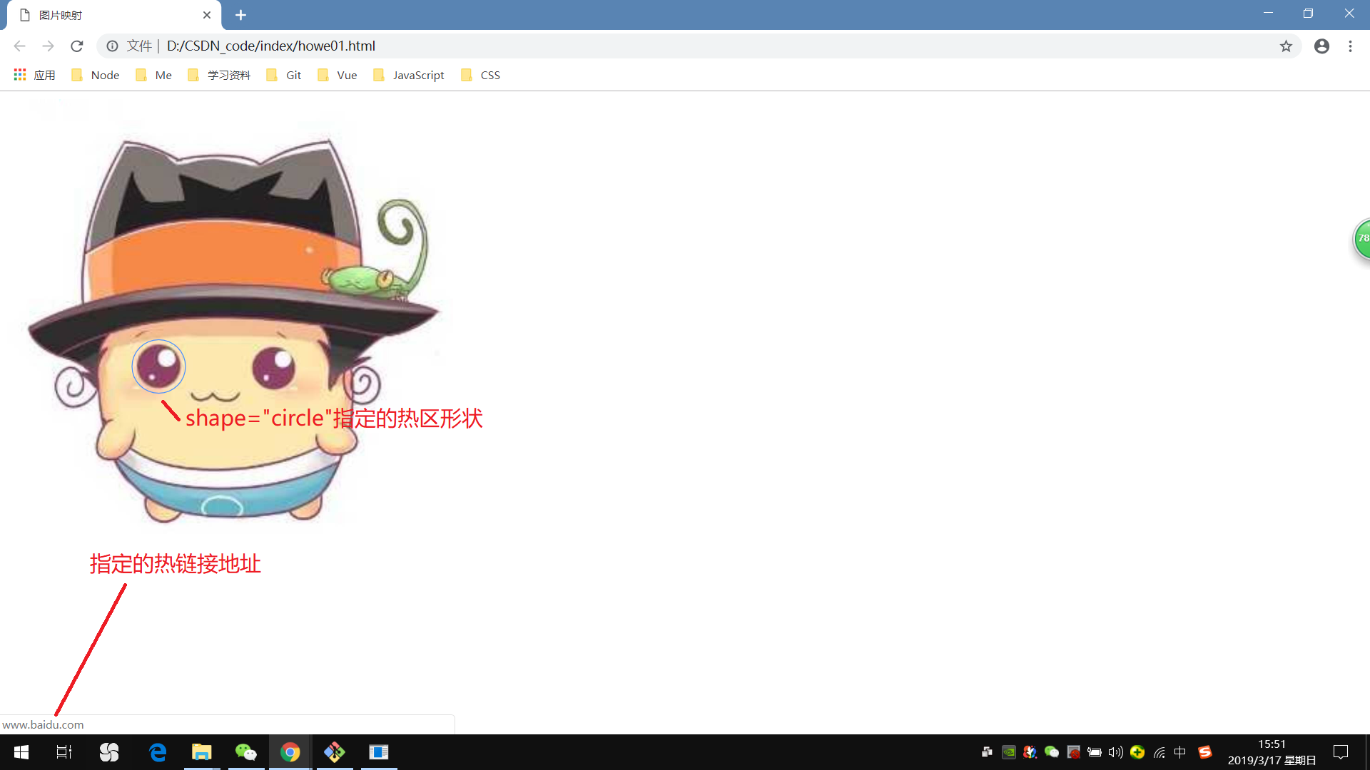Open the NVIDIA settings tray icon
Screen dimensions: 1370x770
pos(1008,751)
